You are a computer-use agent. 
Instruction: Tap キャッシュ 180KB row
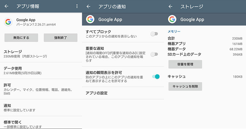205,76
